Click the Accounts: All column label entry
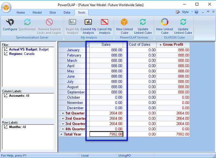Viewport: 216px width, 158px height. click(19, 95)
